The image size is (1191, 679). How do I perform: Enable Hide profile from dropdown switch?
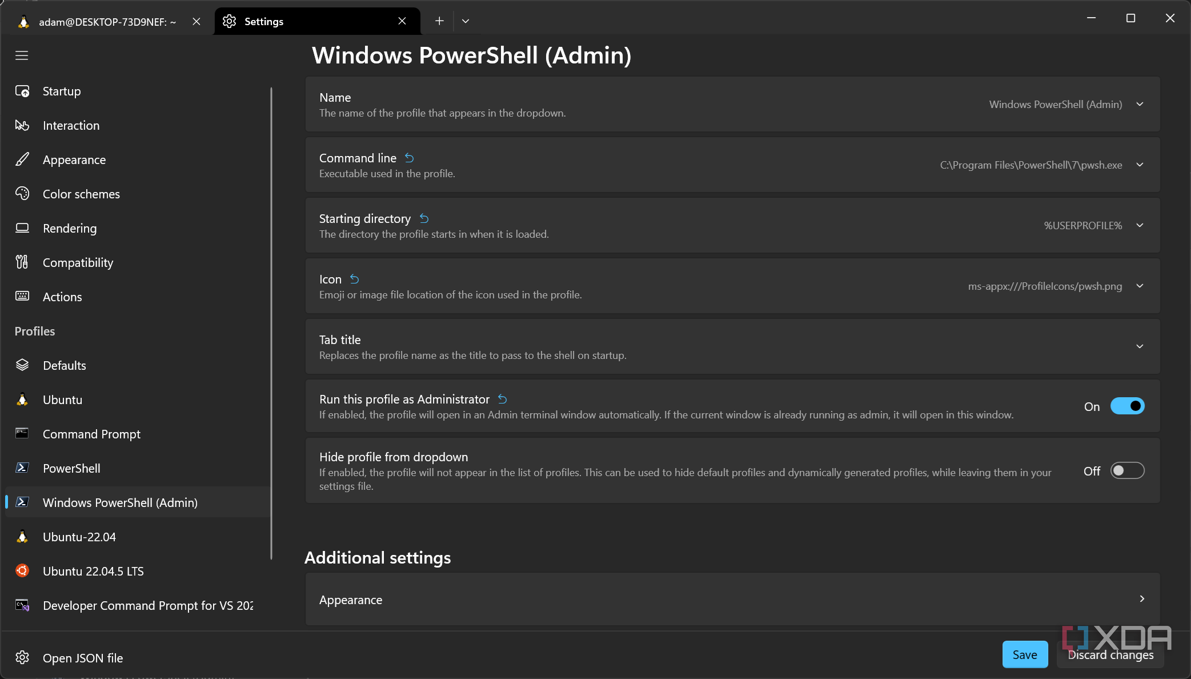(x=1127, y=470)
